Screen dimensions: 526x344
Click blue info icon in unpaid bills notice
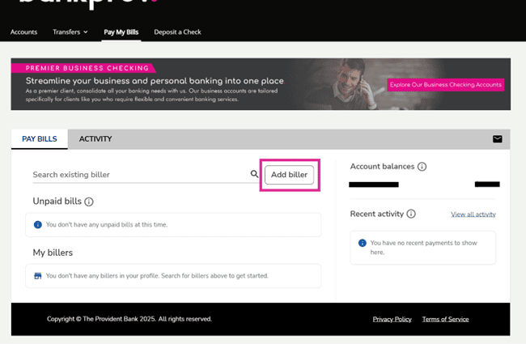38,225
